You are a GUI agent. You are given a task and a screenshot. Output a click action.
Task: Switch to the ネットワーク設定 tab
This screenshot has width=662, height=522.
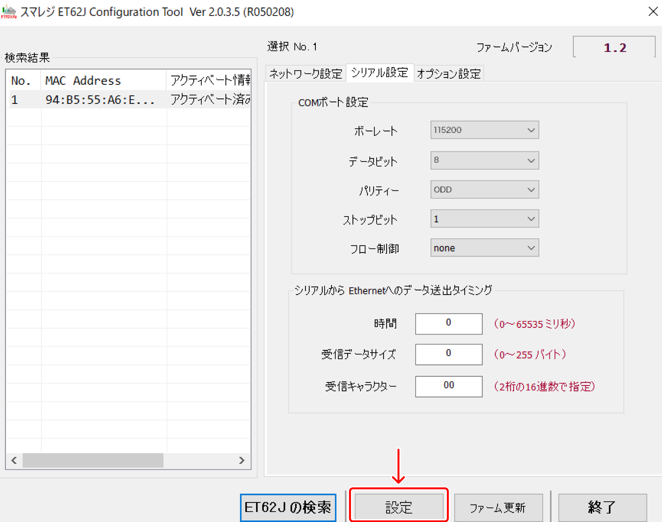(305, 74)
